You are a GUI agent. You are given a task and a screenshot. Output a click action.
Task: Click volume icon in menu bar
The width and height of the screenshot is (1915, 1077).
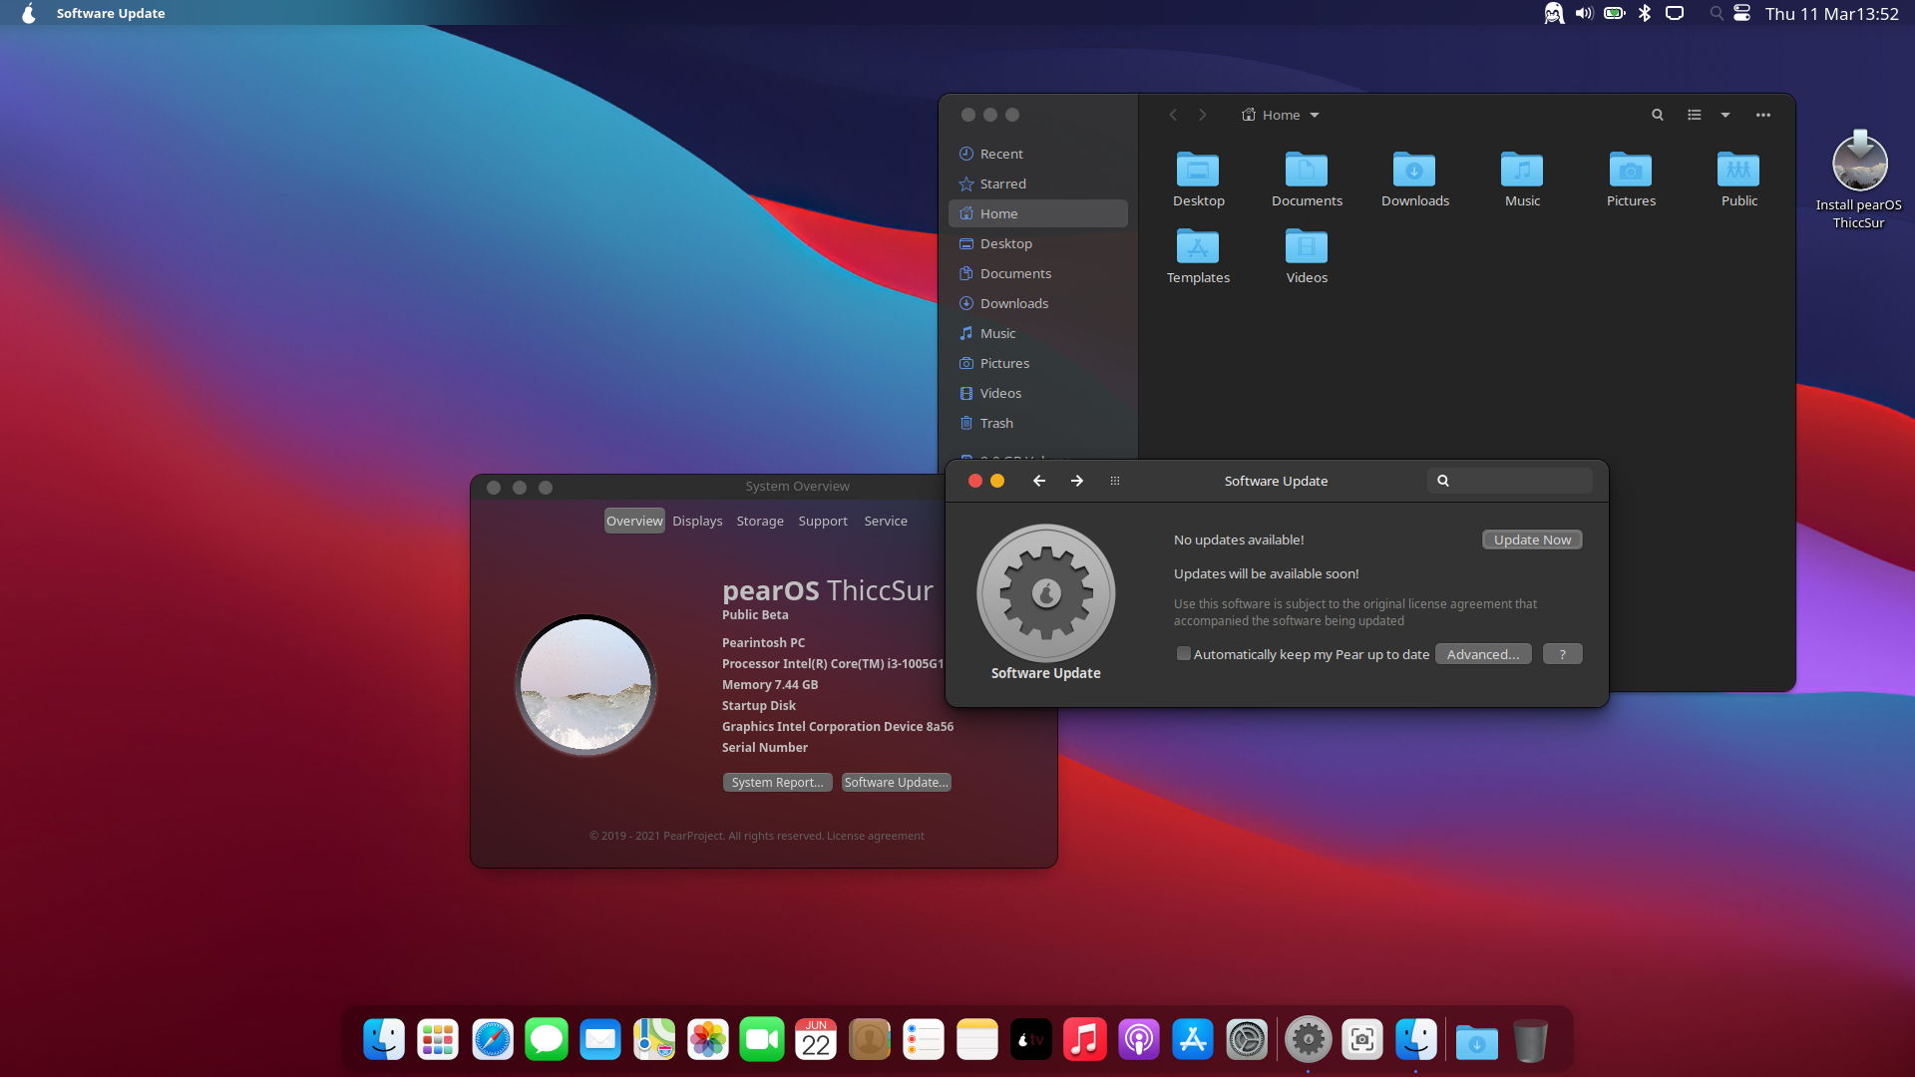point(1584,13)
